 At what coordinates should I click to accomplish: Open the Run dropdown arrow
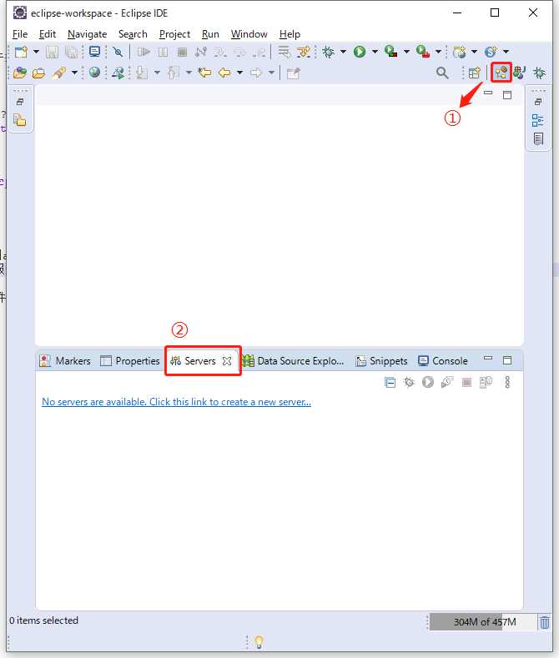[x=375, y=52]
